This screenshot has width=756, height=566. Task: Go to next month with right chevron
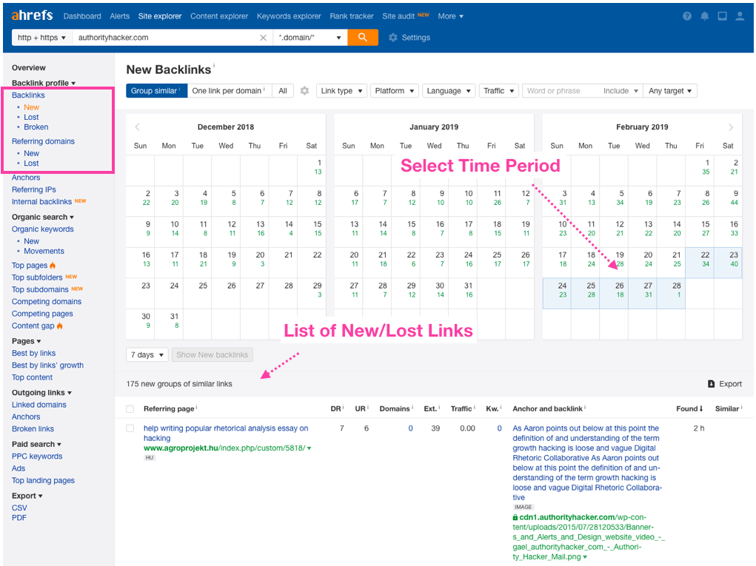coord(730,127)
